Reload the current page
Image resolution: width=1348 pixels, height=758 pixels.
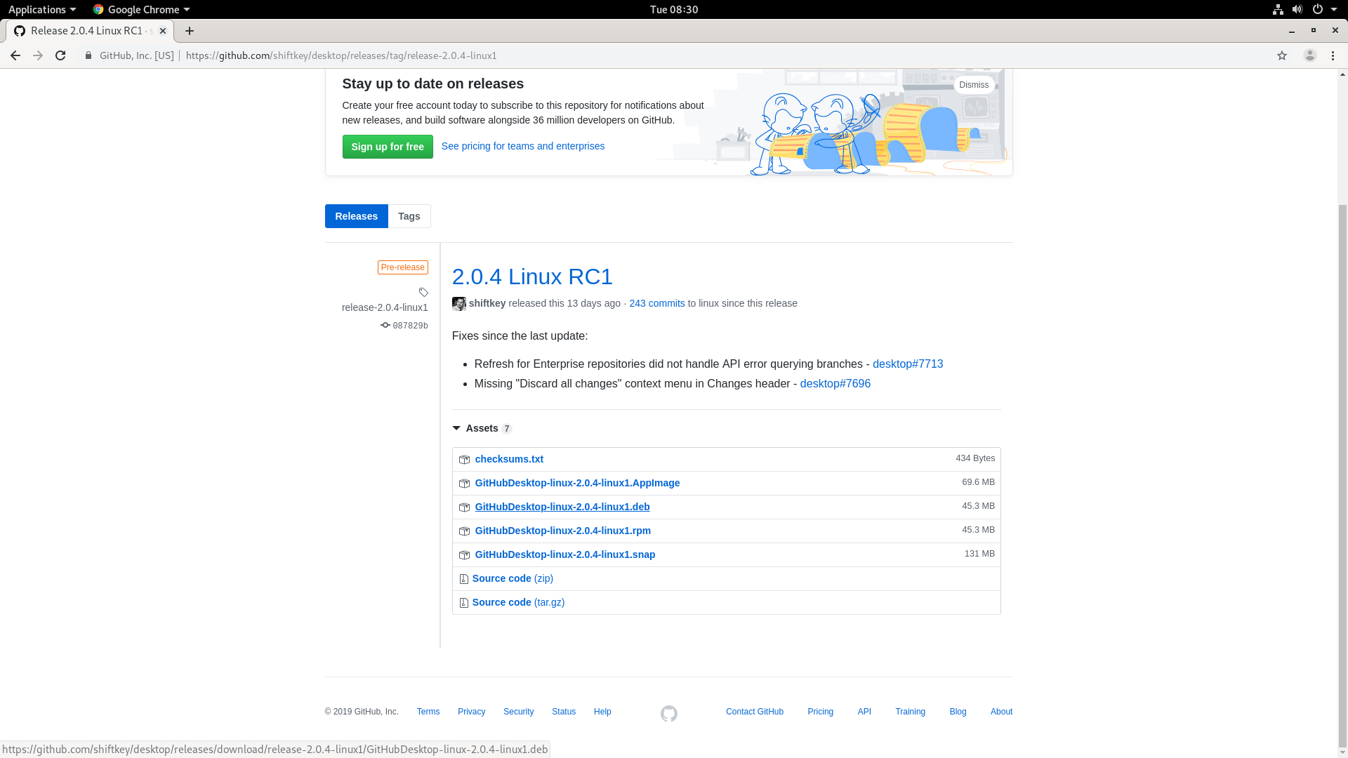60,55
